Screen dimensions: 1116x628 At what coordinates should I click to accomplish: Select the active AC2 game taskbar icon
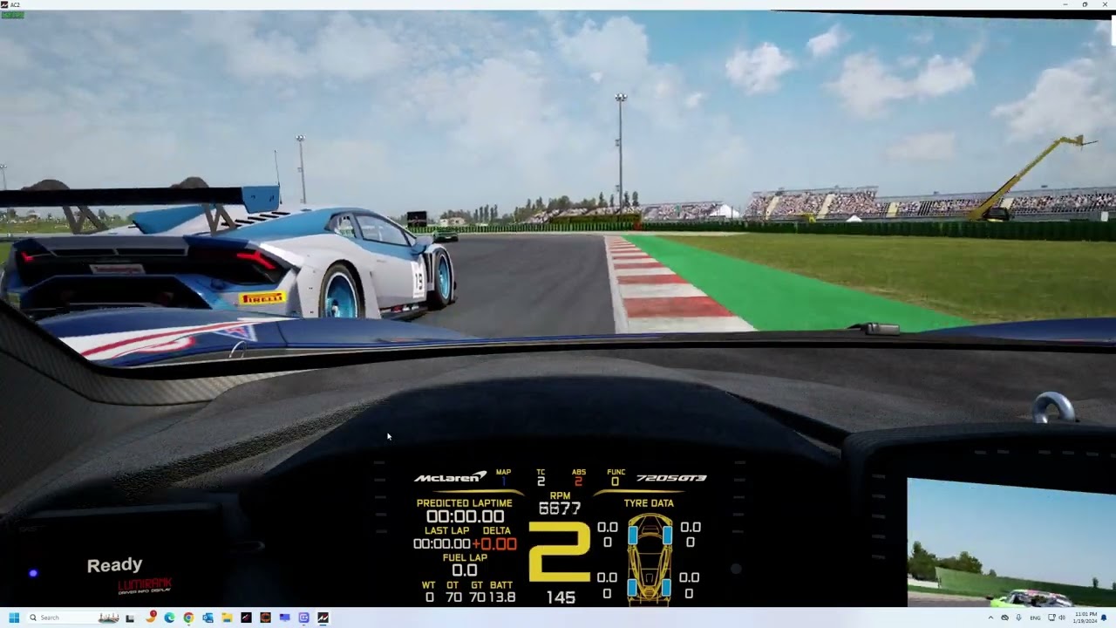pos(323,618)
